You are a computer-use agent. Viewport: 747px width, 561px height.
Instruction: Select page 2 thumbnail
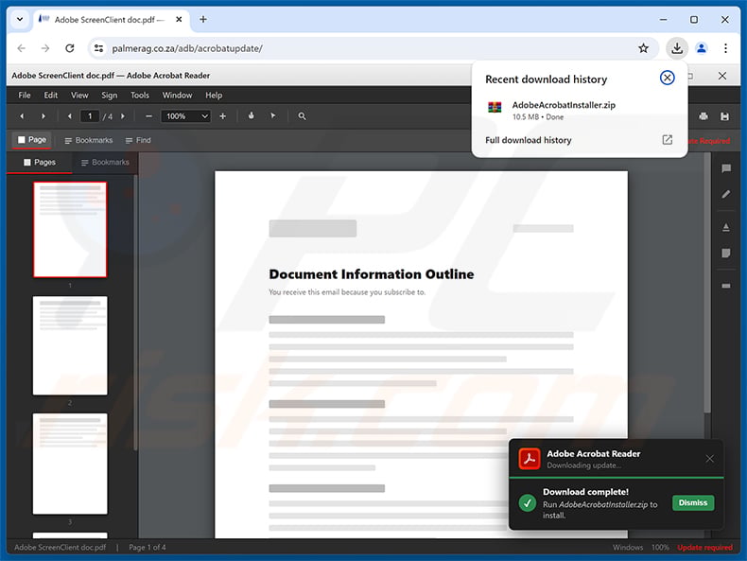[70, 345]
